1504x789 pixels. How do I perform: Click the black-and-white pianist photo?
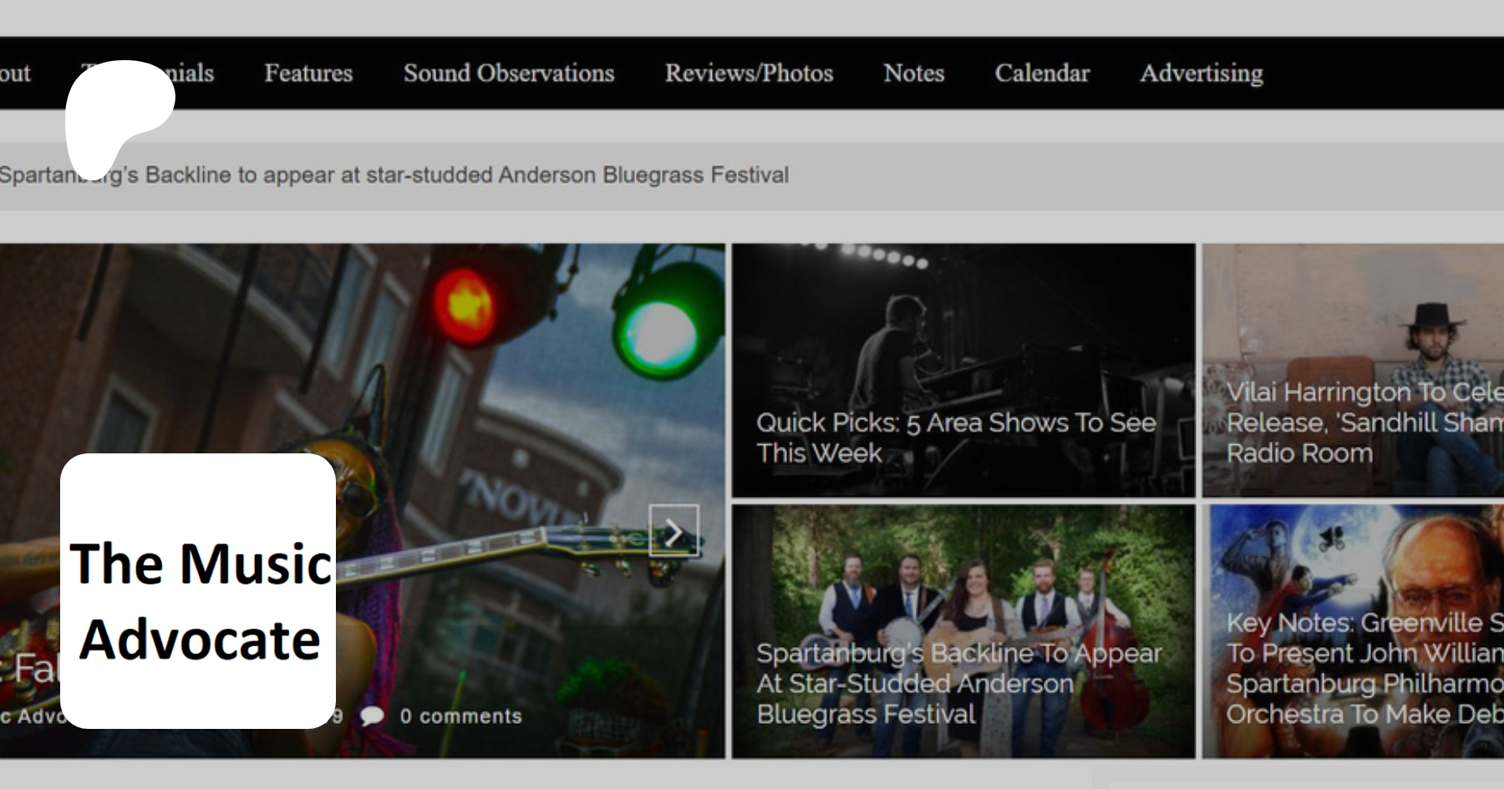pos(963,334)
